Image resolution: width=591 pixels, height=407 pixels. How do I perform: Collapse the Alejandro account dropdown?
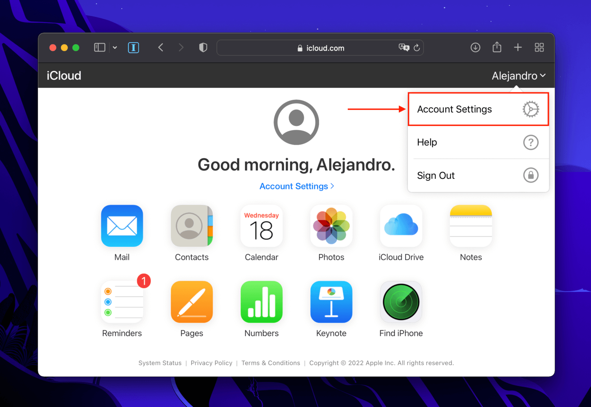(519, 76)
